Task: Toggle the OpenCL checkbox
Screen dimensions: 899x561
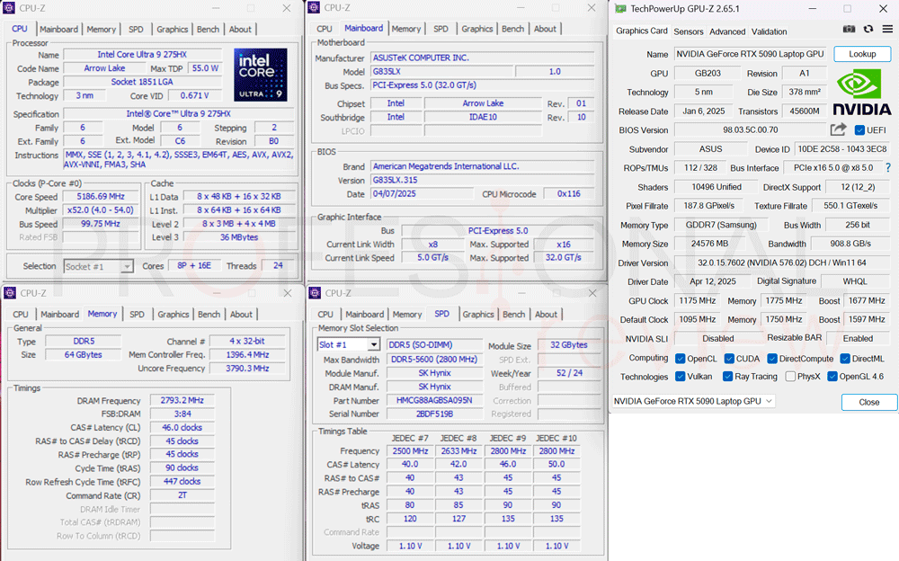Action: pos(681,359)
